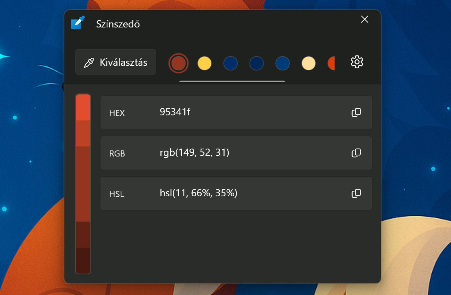
Task: Pick the darkest bottom shade in the gradient bar
Action: click(x=83, y=261)
